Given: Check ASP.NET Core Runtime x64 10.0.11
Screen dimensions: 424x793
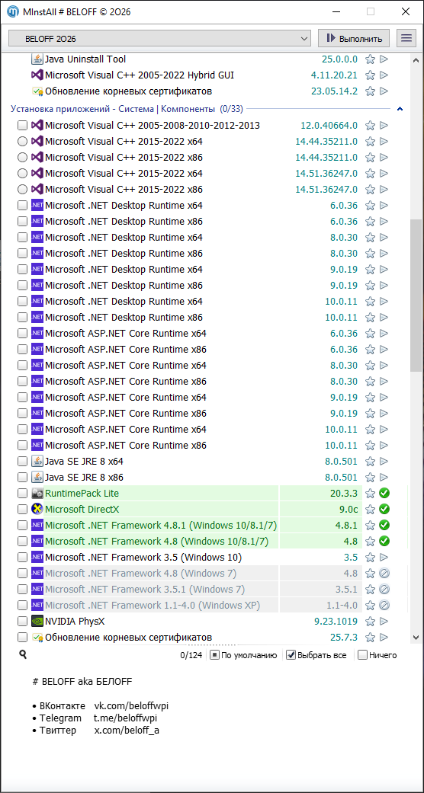Looking at the screenshot, I should coord(22,430).
